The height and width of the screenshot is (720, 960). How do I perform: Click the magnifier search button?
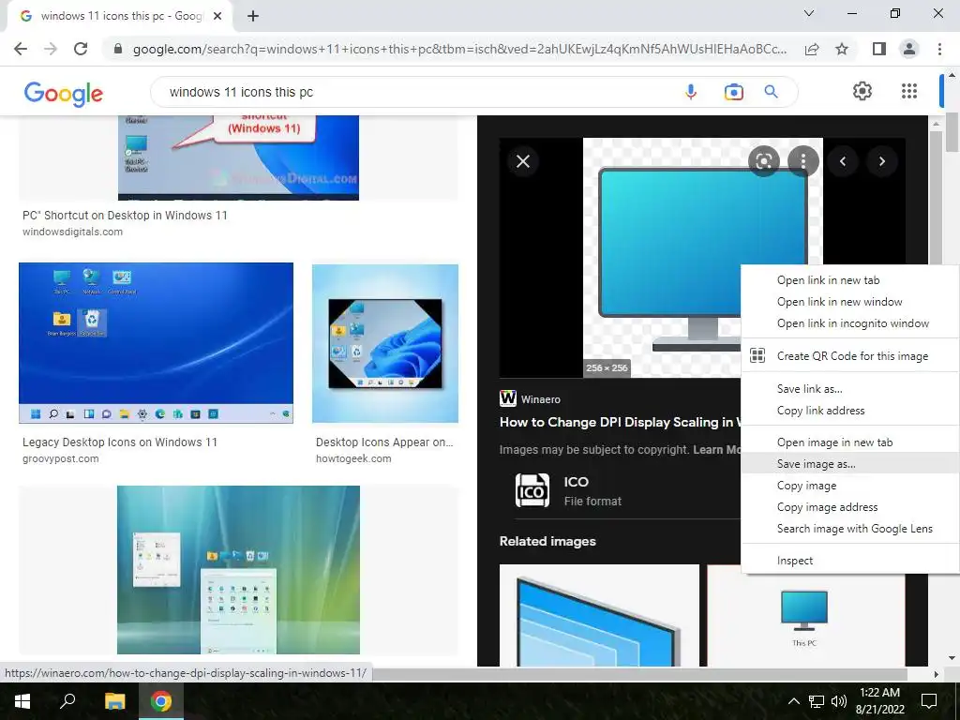[771, 92]
